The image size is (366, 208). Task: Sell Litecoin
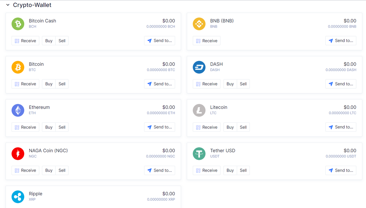click(x=243, y=127)
